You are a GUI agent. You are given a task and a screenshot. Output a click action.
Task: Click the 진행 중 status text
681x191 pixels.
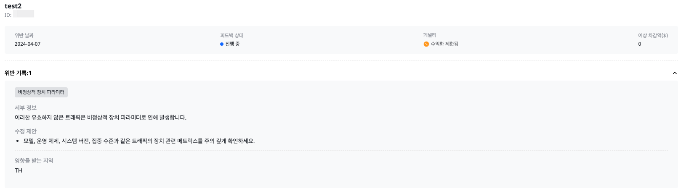coord(232,44)
